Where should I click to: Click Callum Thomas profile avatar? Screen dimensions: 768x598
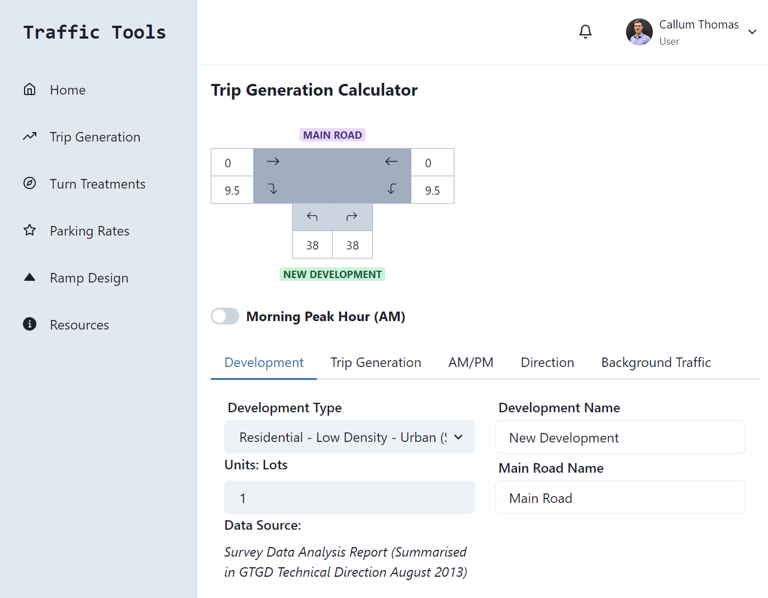[639, 32]
